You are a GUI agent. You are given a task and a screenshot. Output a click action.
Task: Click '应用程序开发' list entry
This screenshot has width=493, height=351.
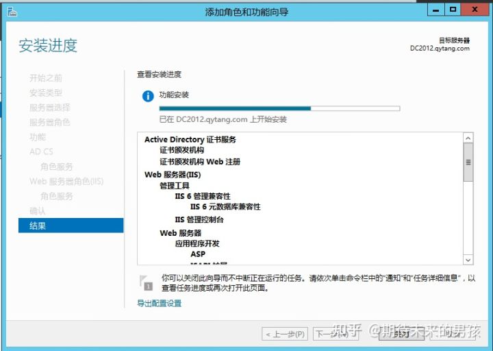pos(197,243)
